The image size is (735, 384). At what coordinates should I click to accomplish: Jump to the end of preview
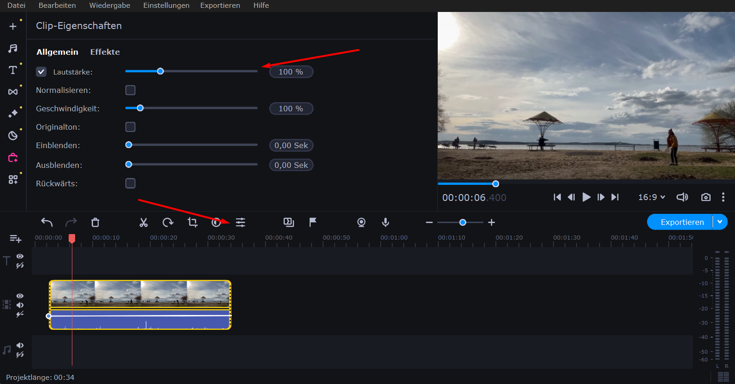tap(615, 197)
